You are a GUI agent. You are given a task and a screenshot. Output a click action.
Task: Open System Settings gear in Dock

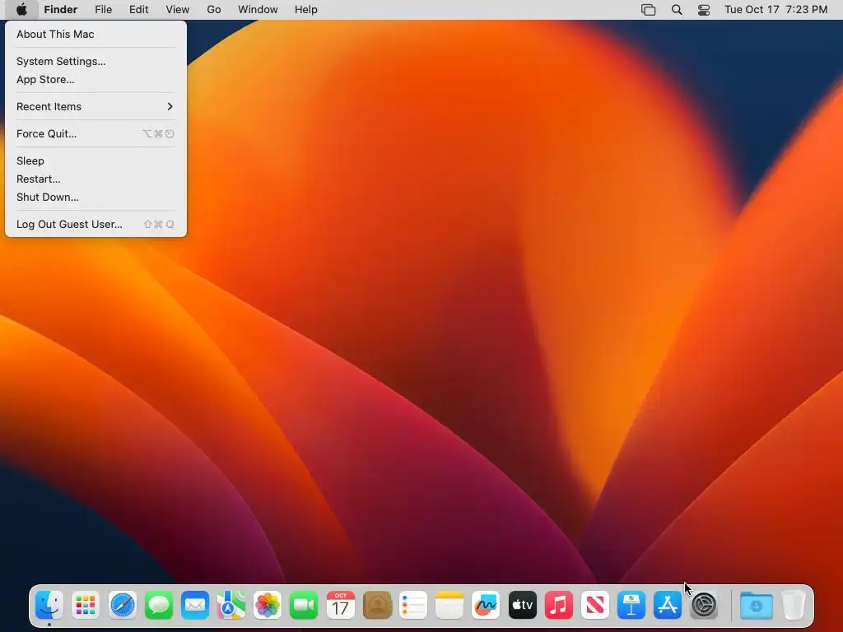coord(705,605)
